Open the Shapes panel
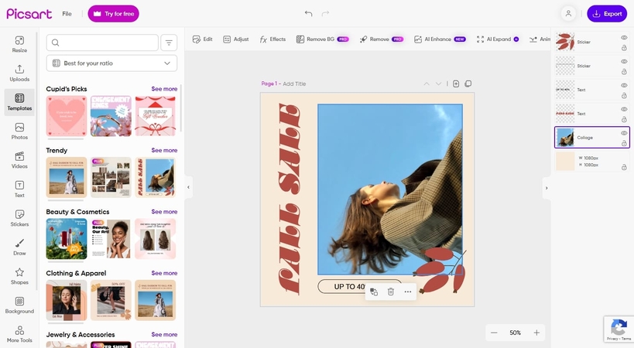This screenshot has width=634, height=348. (19, 277)
